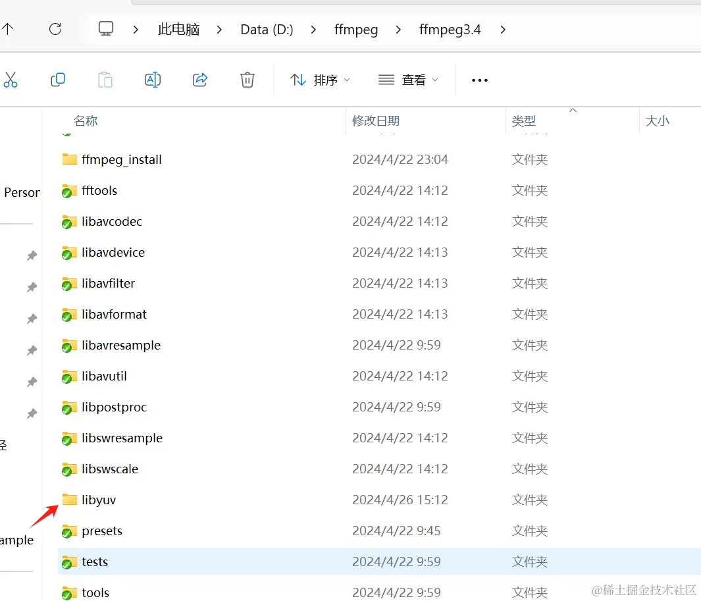Click the libavresample folder name
This screenshot has width=701, height=601.
(121, 345)
